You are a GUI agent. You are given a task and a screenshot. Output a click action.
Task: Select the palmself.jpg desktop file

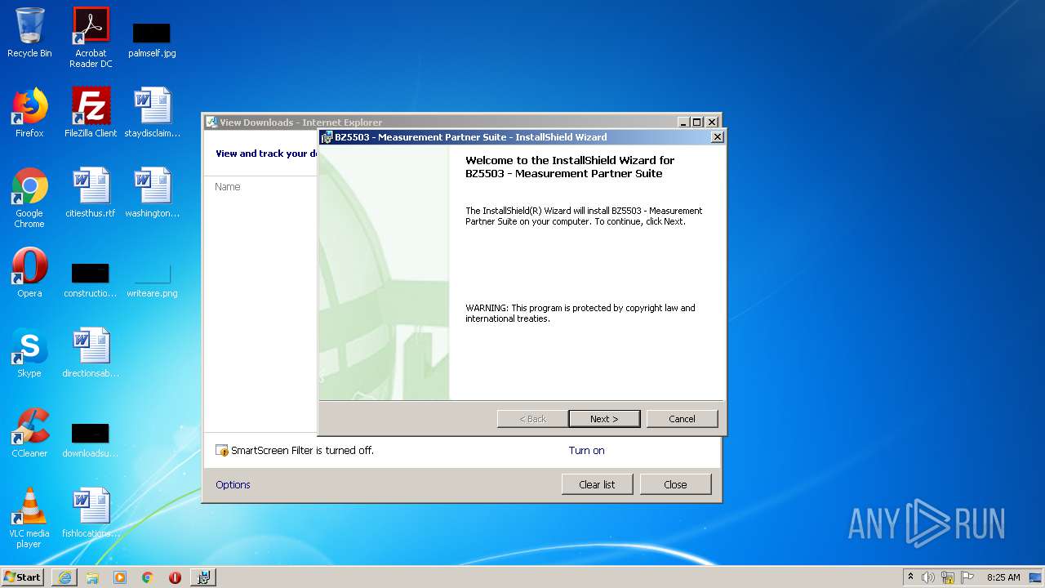coord(152,39)
